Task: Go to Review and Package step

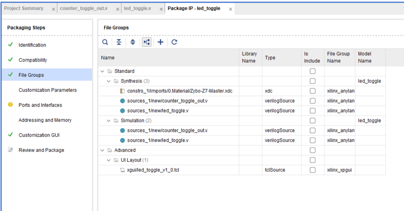Action: pos(41,150)
